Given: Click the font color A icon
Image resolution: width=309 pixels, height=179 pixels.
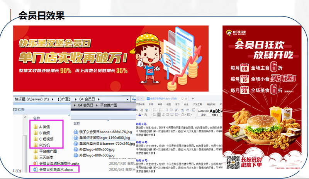Looking at the screenshot, I should pos(140,115).
